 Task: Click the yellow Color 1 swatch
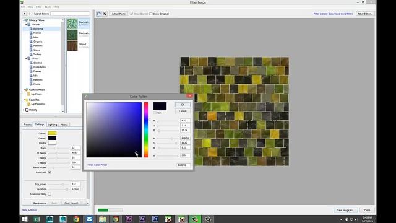(52, 133)
